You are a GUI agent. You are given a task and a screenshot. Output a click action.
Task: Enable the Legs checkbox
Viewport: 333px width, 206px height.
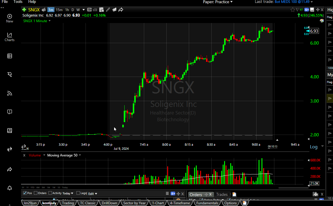[x=78, y=193]
